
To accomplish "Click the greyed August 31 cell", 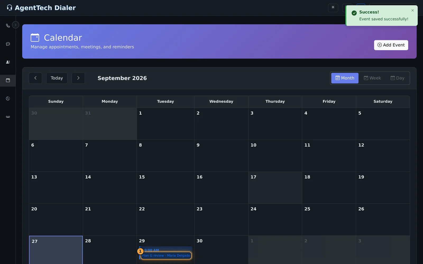I will pyautogui.click(x=110, y=124).
